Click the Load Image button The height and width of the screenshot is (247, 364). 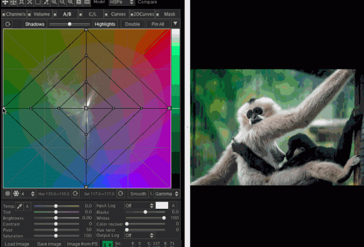[17, 244]
